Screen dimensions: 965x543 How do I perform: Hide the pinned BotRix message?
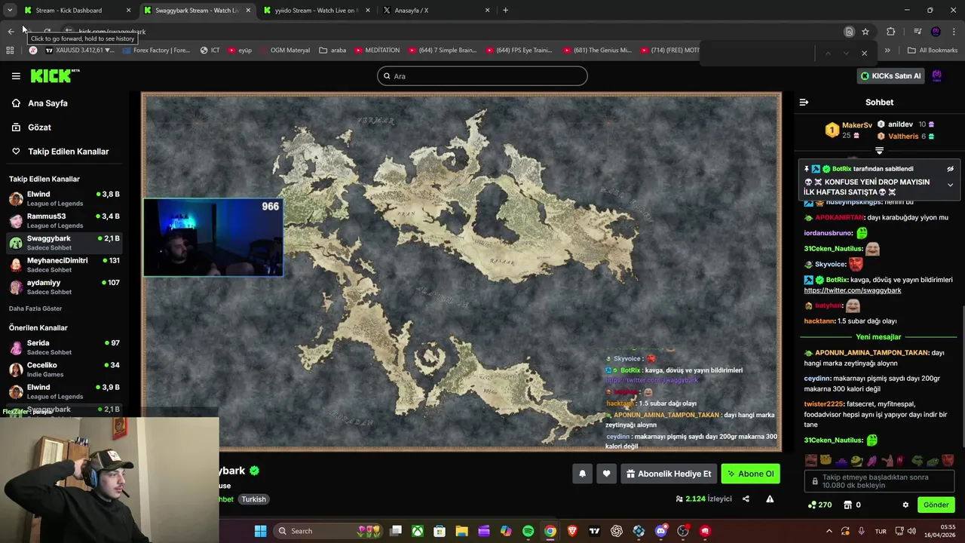950,169
